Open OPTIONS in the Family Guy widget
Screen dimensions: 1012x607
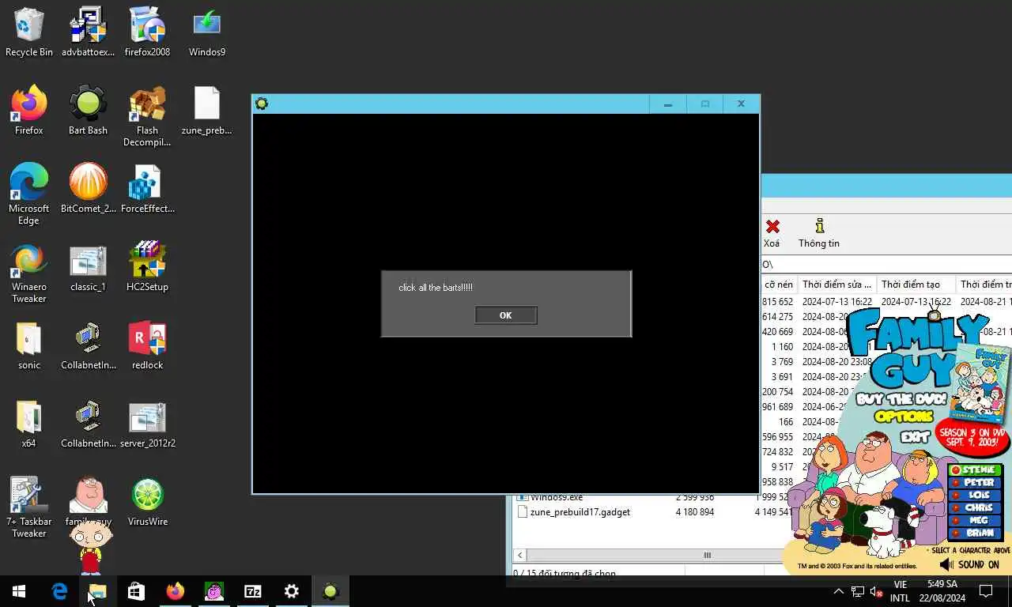coord(904,417)
